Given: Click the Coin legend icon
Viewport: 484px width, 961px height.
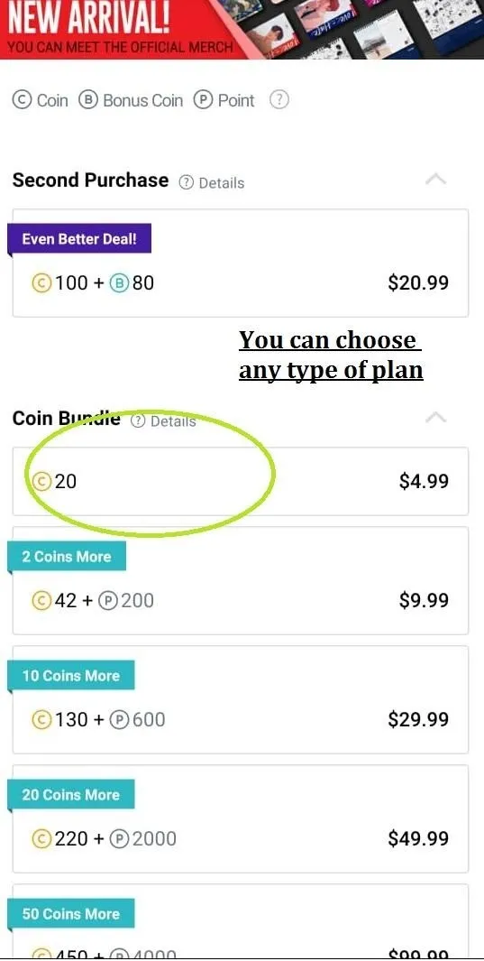Looking at the screenshot, I should [22, 100].
